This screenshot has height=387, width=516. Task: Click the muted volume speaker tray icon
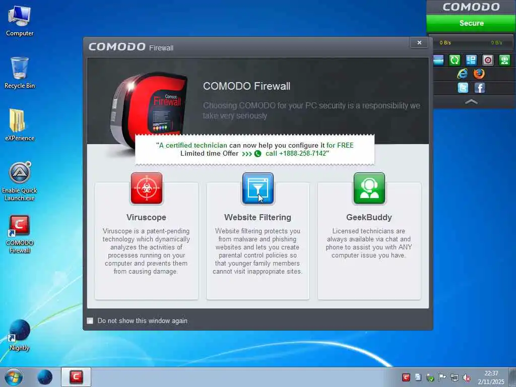[466, 377]
